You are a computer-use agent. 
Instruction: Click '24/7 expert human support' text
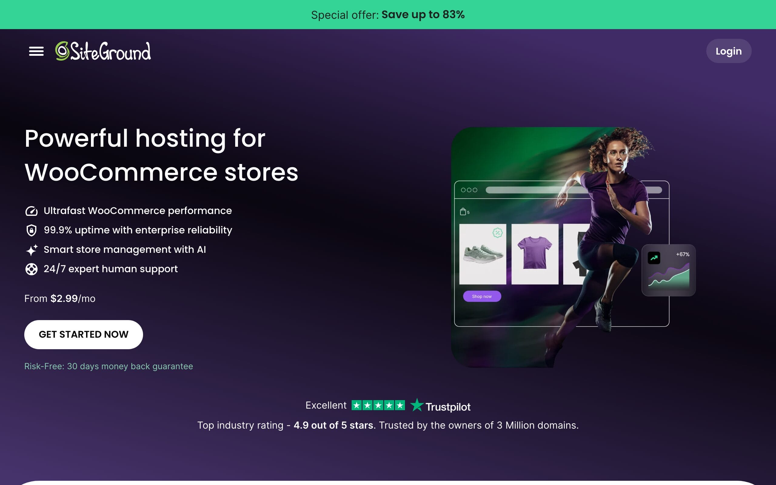pos(111,269)
